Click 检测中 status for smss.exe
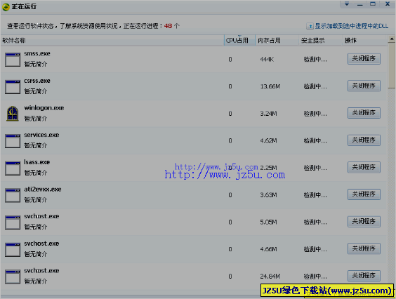The width and height of the screenshot is (396, 299). [x=315, y=60]
